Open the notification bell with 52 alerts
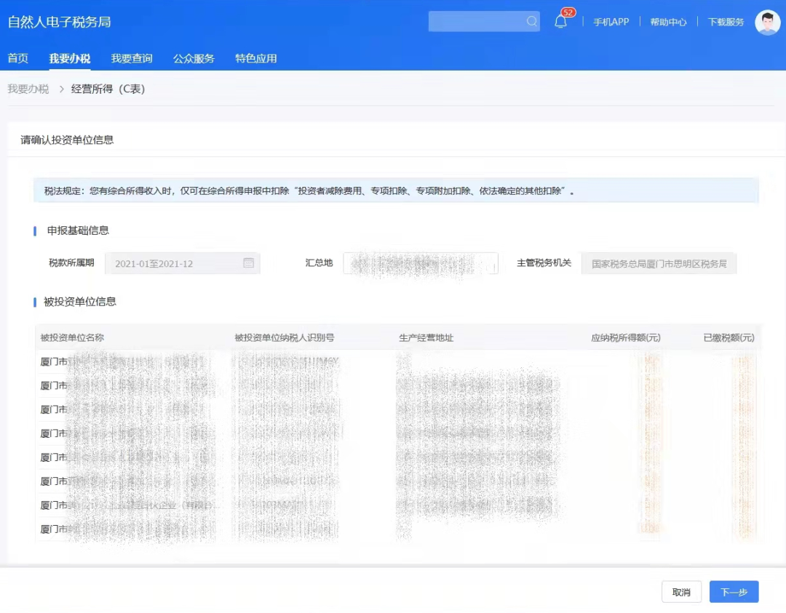This screenshot has height=613, width=786. click(559, 21)
